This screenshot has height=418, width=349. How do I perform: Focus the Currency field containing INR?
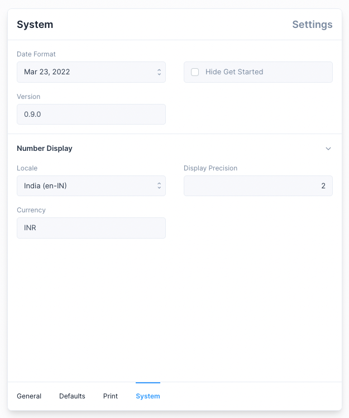click(91, 228)
